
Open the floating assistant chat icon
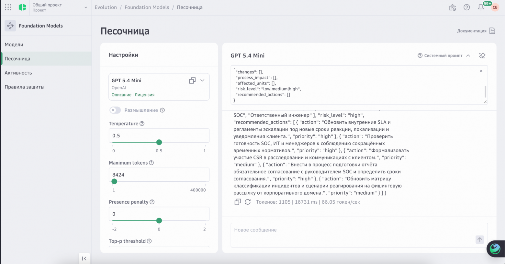[x=495, y=249]
